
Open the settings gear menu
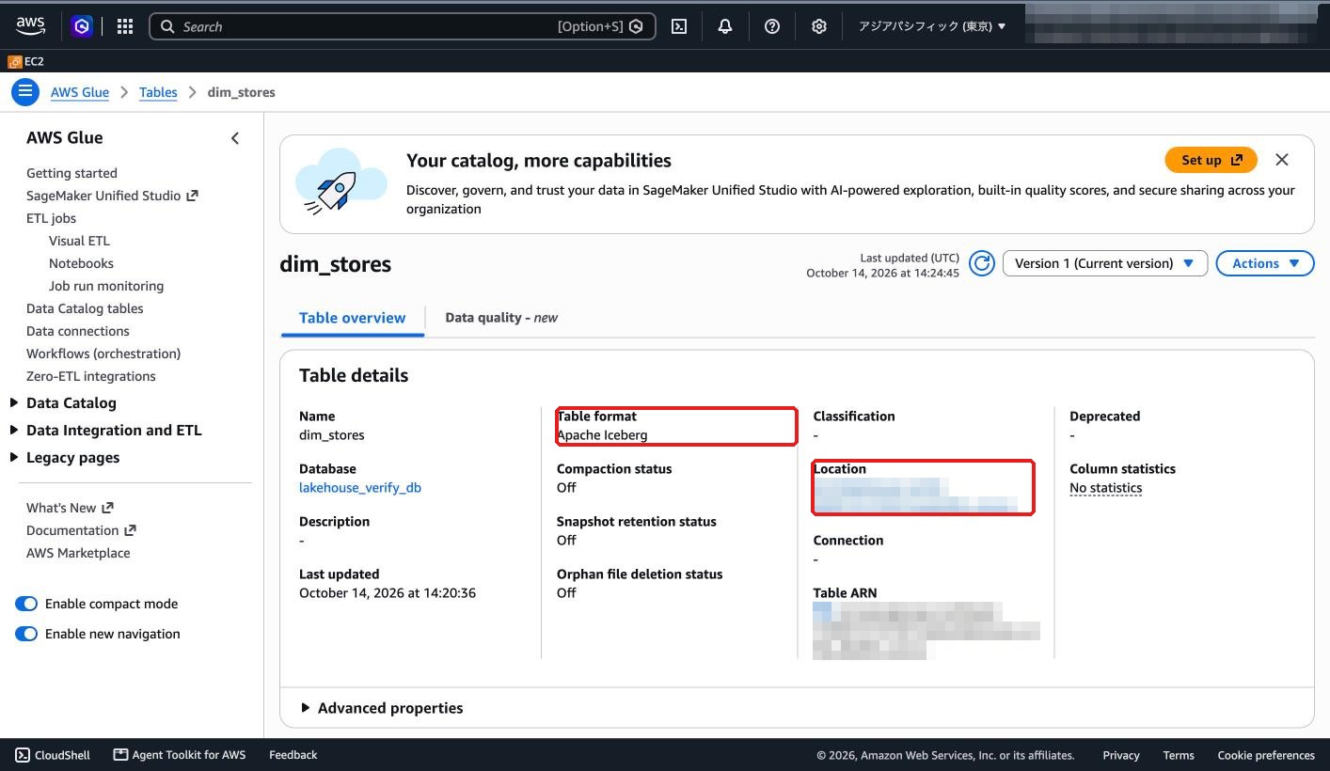819,26
